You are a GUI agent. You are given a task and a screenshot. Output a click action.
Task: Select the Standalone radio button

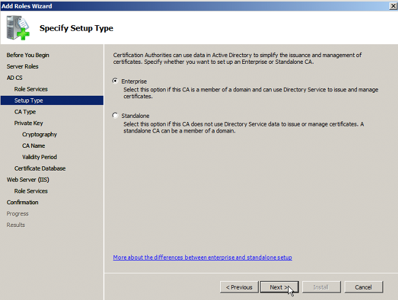[116, 115]
